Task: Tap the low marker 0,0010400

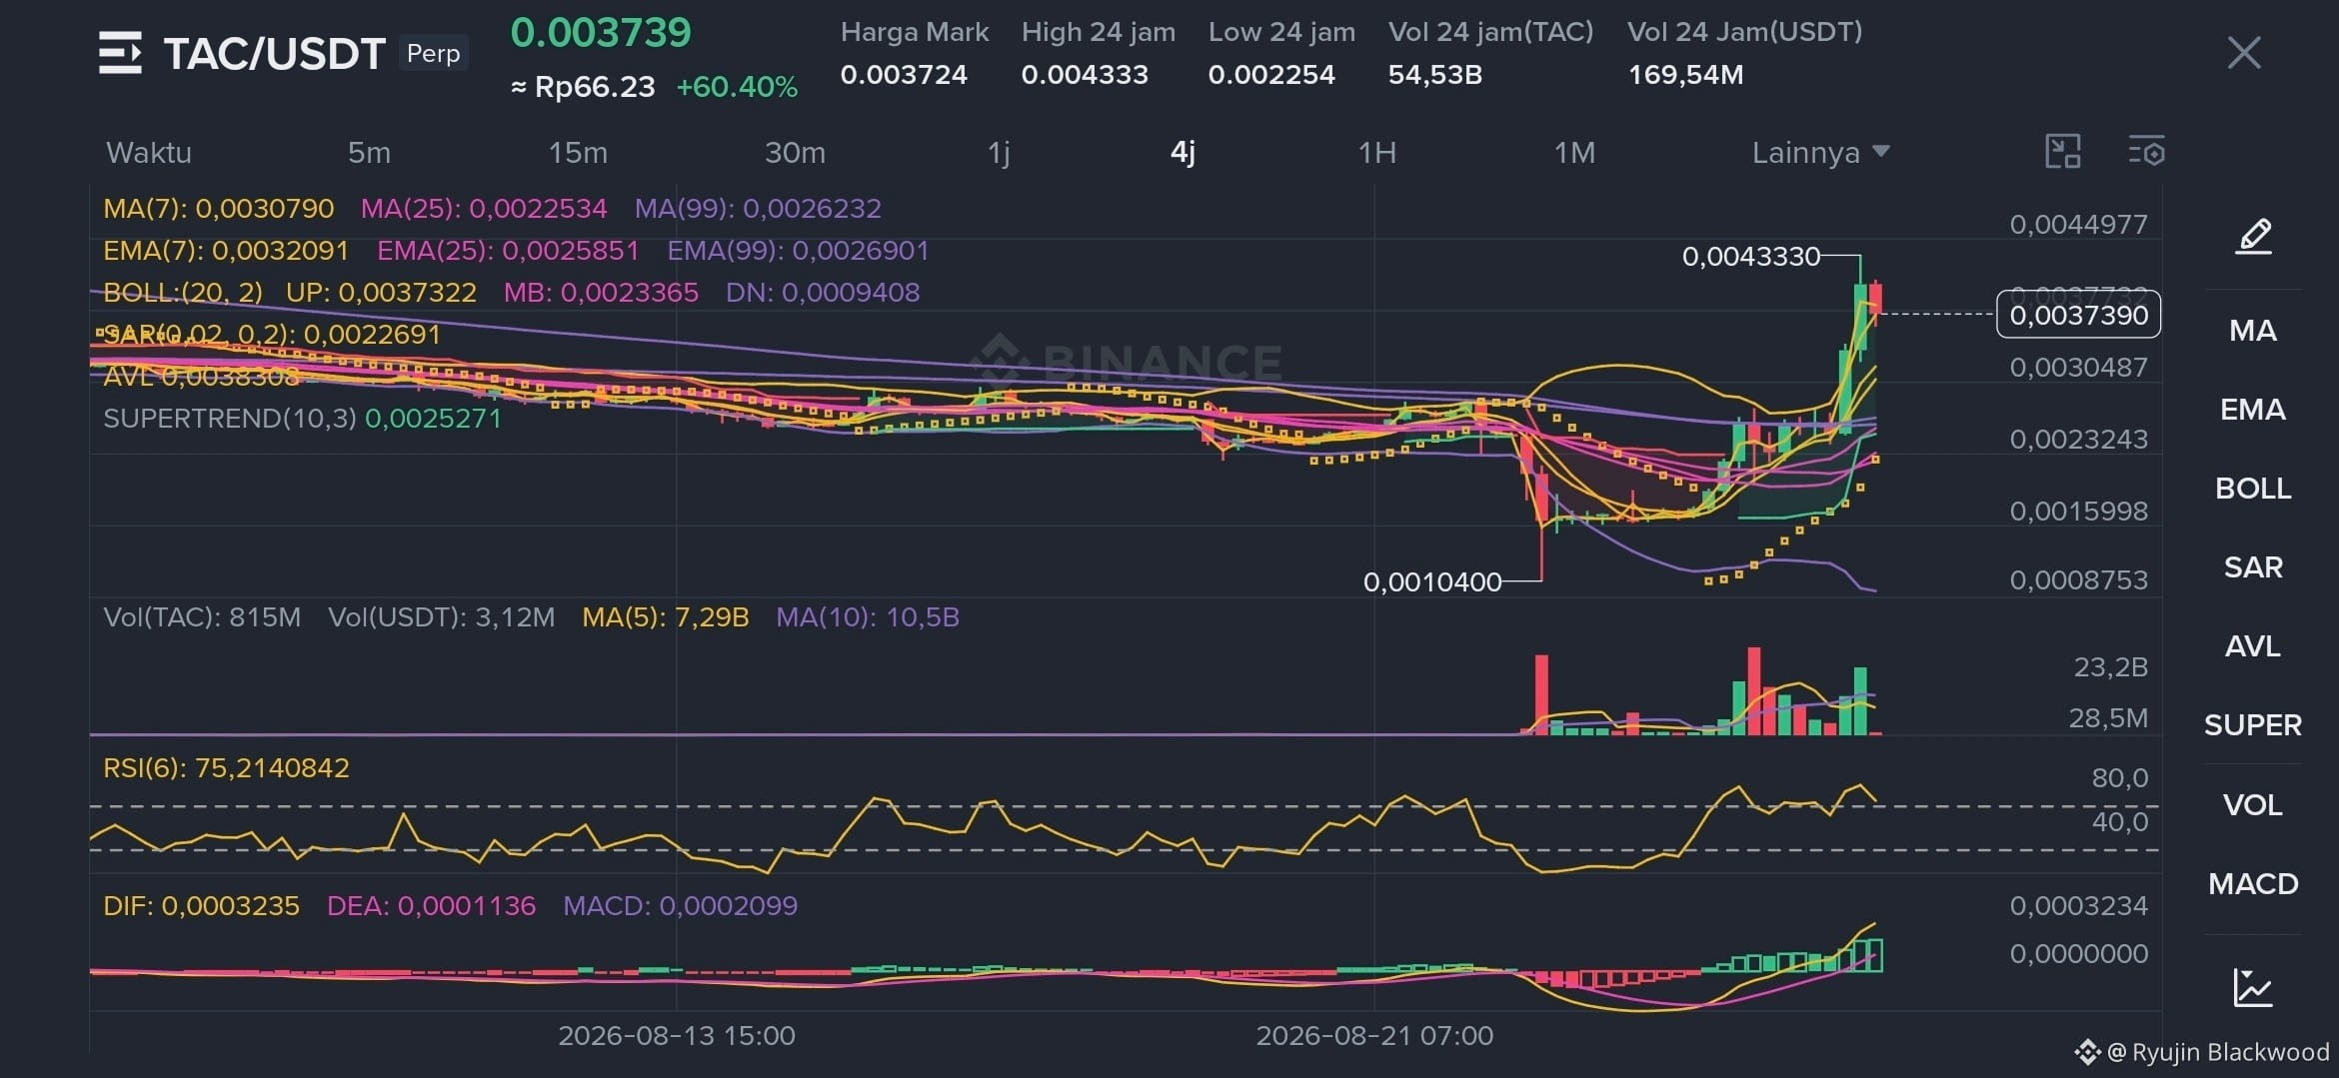Action: 1432,582
